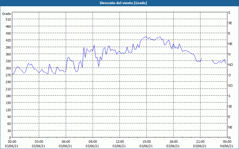The height and width of the screenshot is (149, 239).
Task: Click the 21:00 time label
Action: coord(200,142)
